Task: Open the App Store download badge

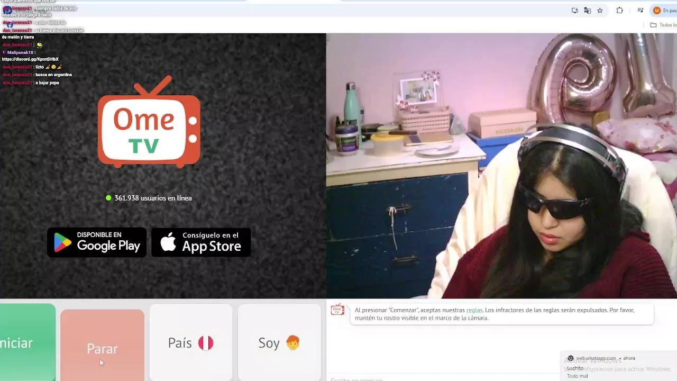Action: tap(201, 242)
